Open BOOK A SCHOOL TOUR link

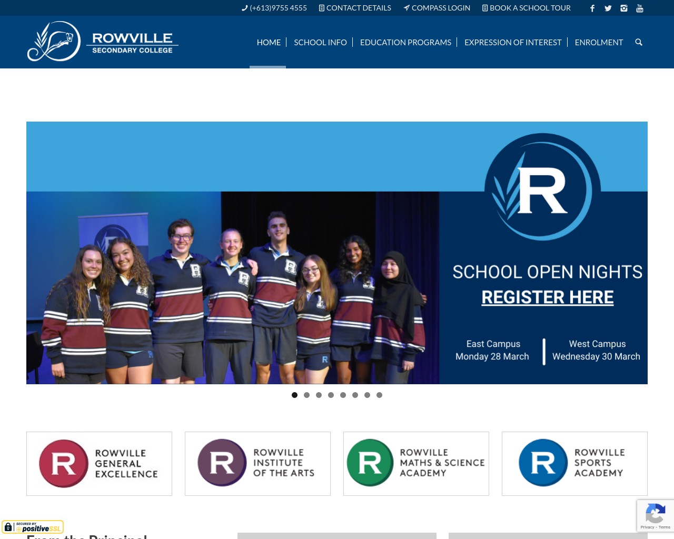(526, 8)
